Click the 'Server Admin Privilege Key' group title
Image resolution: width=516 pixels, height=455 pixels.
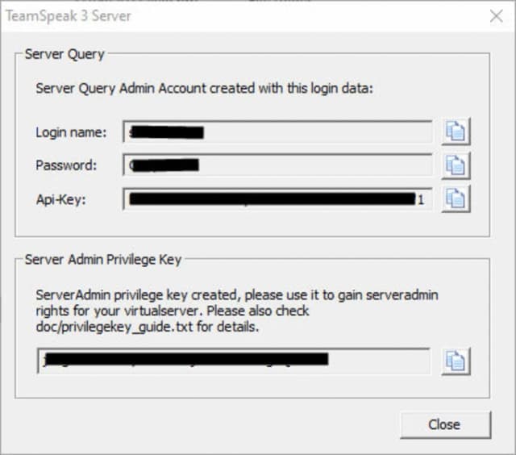[103, 260]
